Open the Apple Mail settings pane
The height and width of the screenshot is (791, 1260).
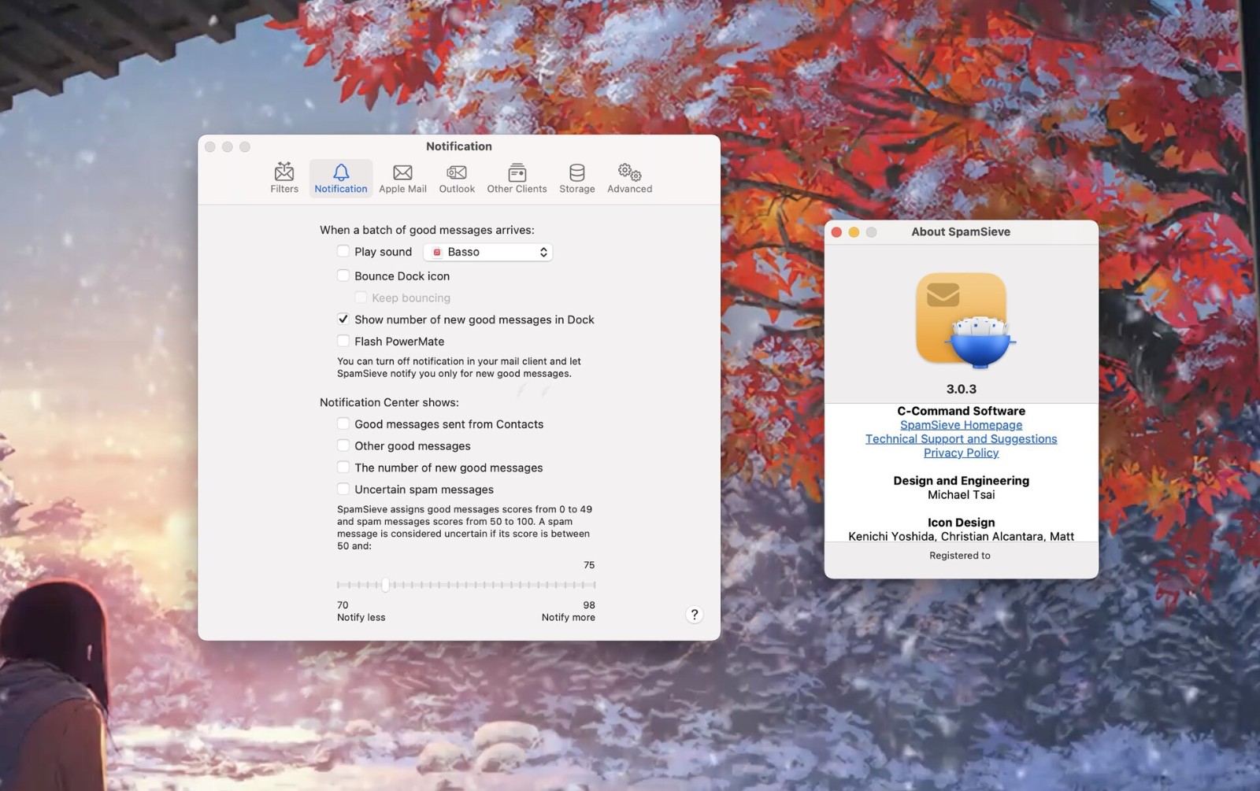coord(402,178)
